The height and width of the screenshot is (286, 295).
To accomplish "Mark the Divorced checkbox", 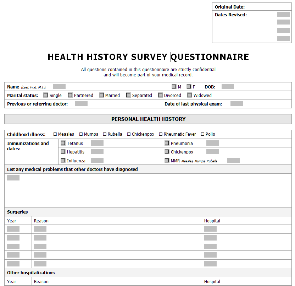I will click(x=160, y=95).
